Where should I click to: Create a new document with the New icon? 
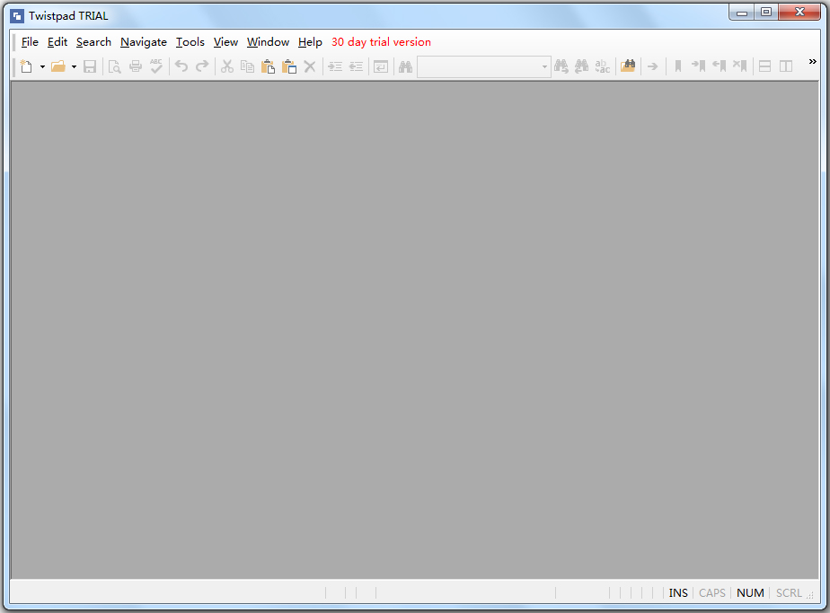point(26,66)
